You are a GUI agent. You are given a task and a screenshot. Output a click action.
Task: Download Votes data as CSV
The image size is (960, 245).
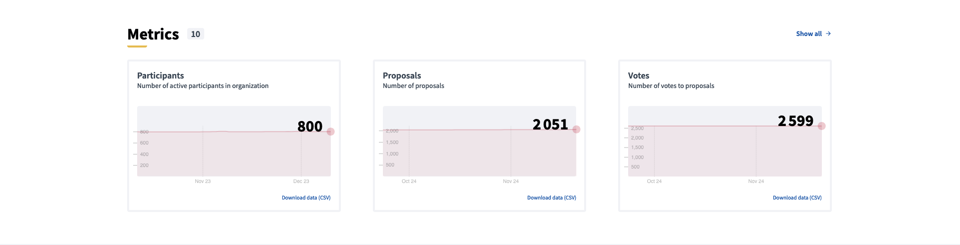[797, 197]
